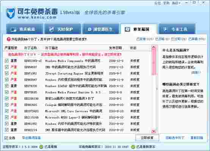The image size is (210, 151).
Task: Uncheck the patch dated 2009-1-13
Action: tap(6, 67)
